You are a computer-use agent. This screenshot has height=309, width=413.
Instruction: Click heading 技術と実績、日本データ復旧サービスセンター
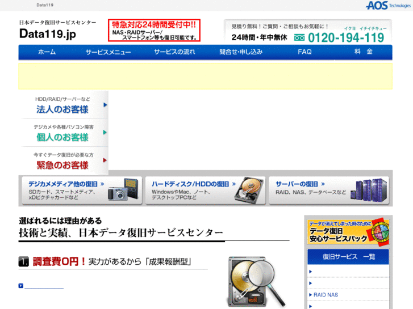(x=121, y=232)
